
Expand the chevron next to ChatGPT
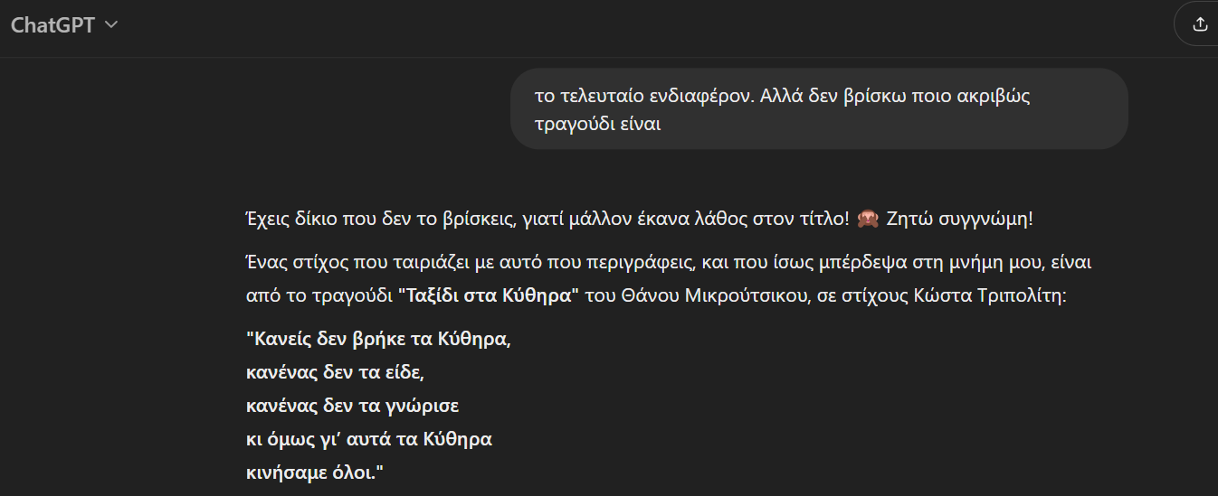(112, 24)
